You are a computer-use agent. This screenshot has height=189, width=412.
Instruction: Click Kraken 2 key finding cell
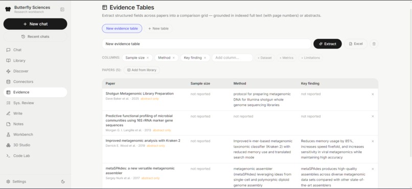333,149
